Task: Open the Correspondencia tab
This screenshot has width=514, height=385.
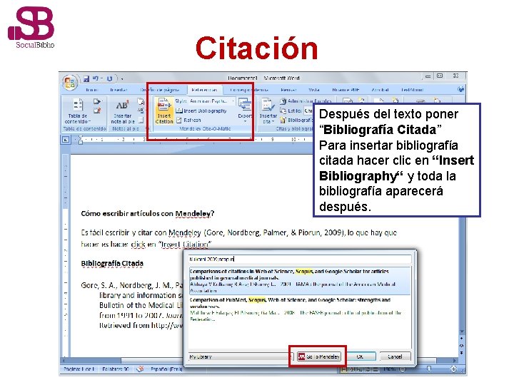Action: click(x=249, y=90)
